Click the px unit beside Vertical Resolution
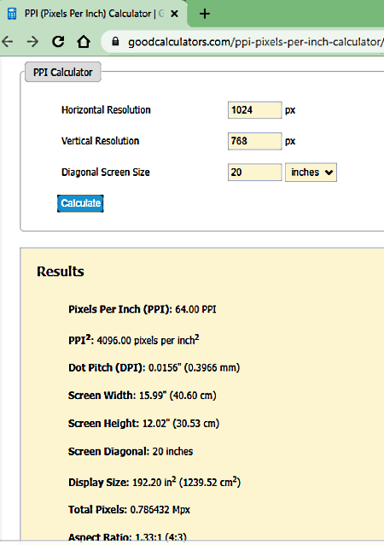Screen dimensions: 384x545 pyautogui.click(x=290, y=142)
